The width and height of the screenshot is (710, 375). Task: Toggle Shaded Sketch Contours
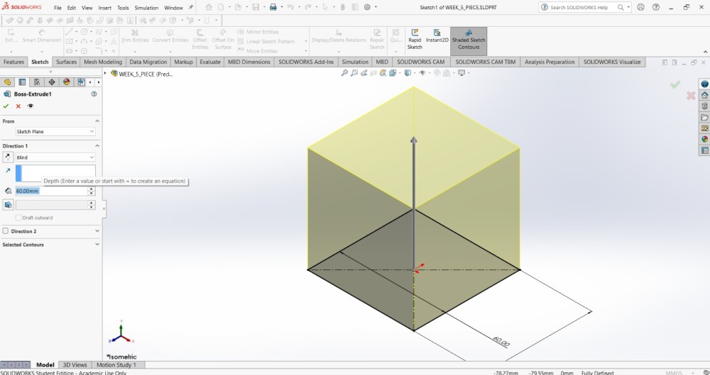[468, 40]
